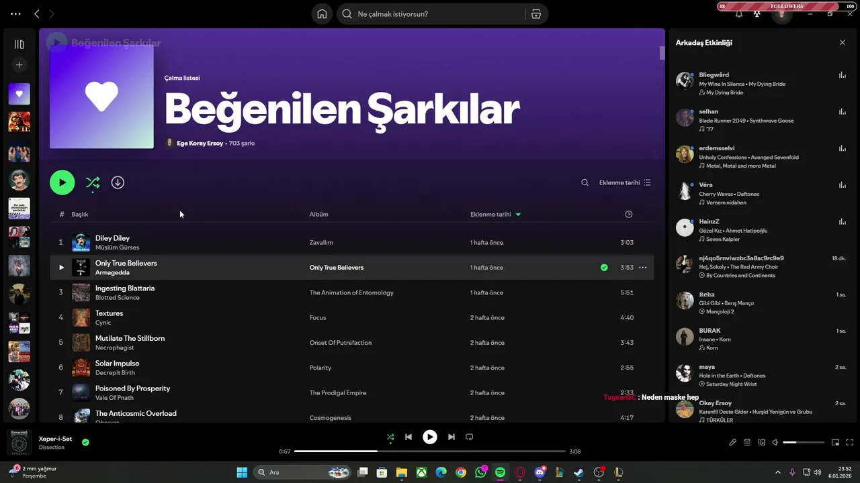
Task: Play the Beğenilen Şarkılar playlist
Action: click(x=62, y=182)
